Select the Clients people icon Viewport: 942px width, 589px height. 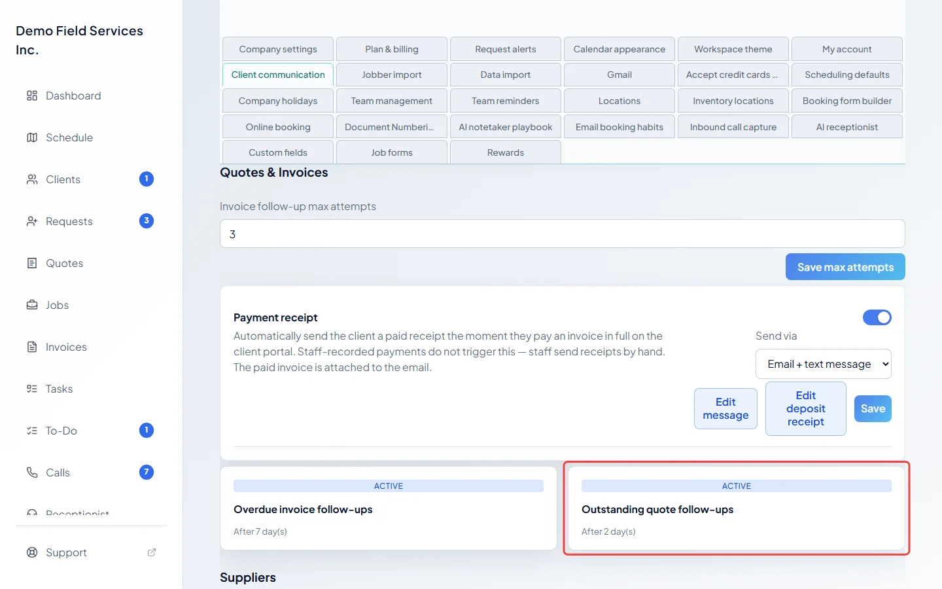coord(32,179)
